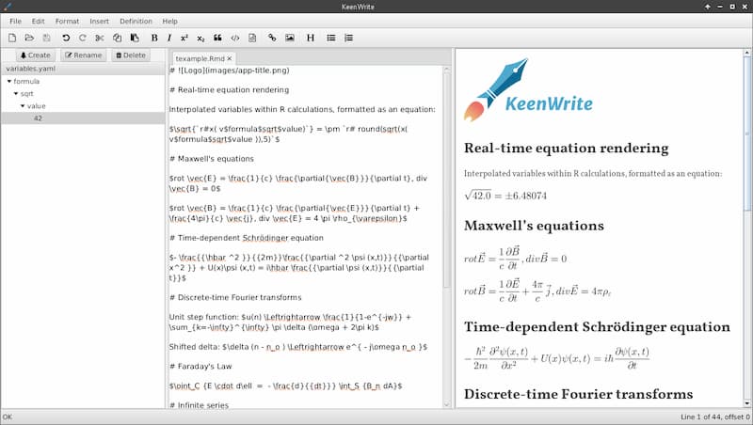The image size is (753, 425).
Task: Collapse the value tree node
Action: tap(23, 106)
